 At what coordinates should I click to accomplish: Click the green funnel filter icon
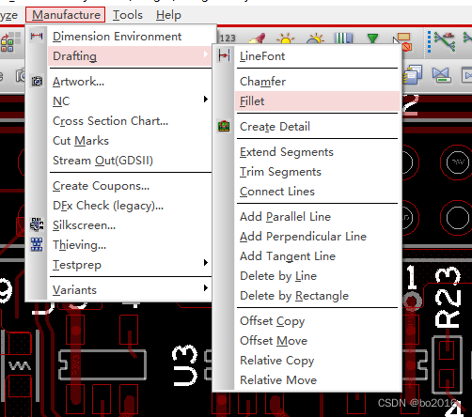372,39
